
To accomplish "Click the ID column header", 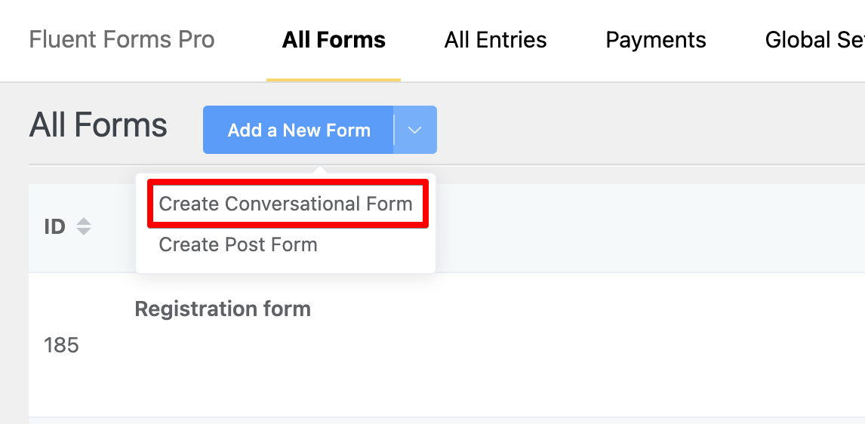I will pos(54,226).
